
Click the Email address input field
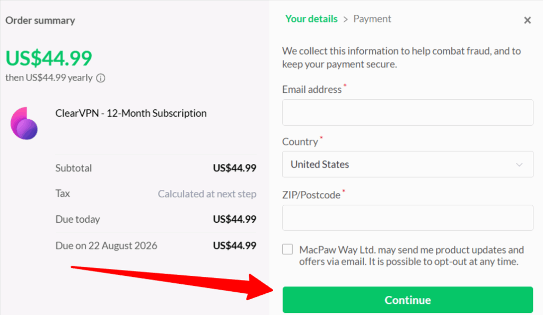coord(407,112)
